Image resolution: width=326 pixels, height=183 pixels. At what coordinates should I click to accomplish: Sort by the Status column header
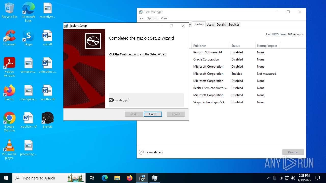tap(242, 46)
